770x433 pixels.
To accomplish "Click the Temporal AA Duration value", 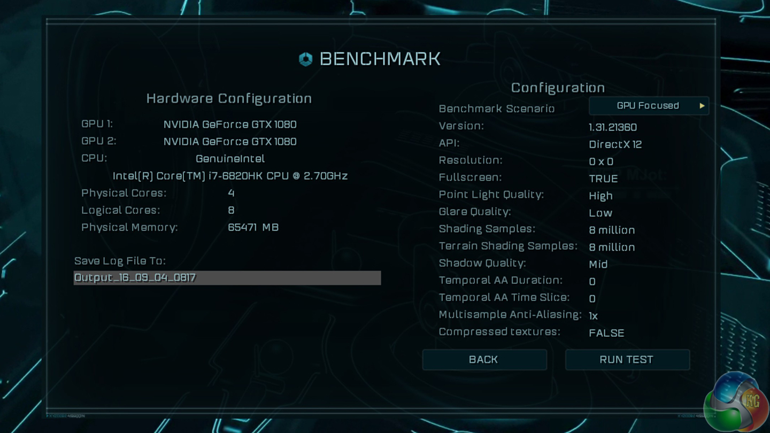I will click(592, 281).
